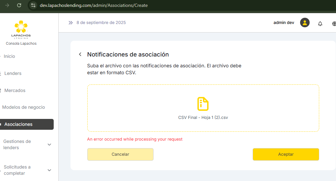The image size is (336, 181).
Task: Click the admin user avatar icon
Action: pos(305,23)
